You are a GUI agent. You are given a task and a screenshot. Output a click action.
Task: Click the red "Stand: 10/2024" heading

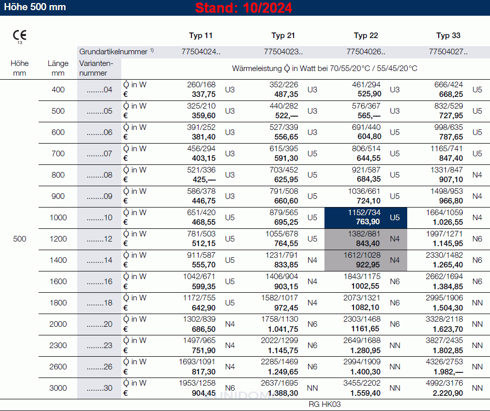pos(244,8)
